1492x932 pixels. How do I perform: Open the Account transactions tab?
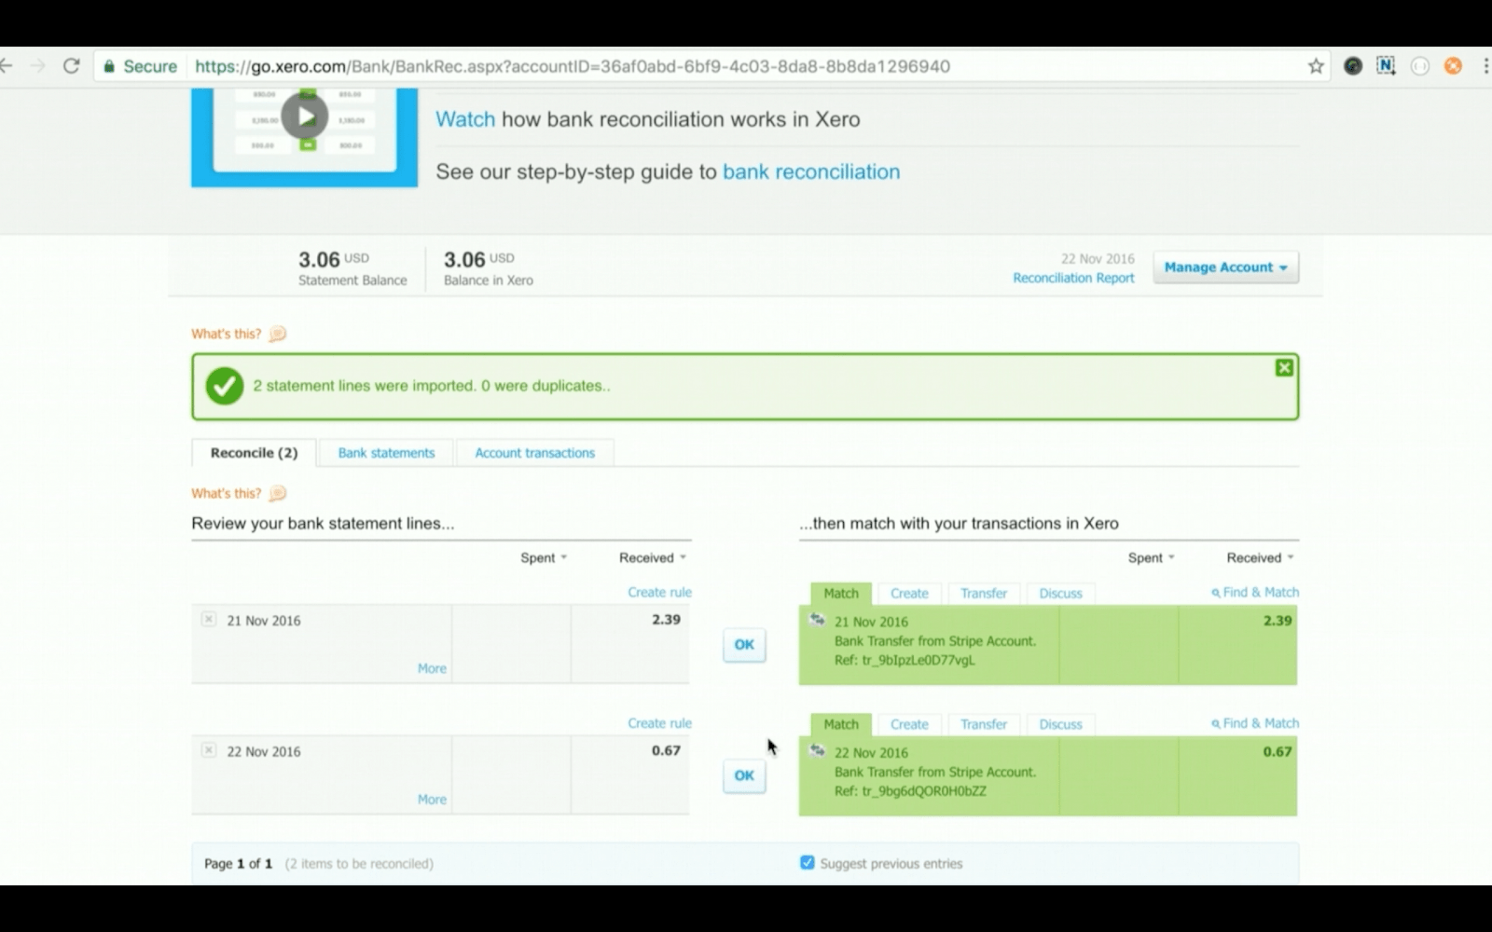coord(534,453)
